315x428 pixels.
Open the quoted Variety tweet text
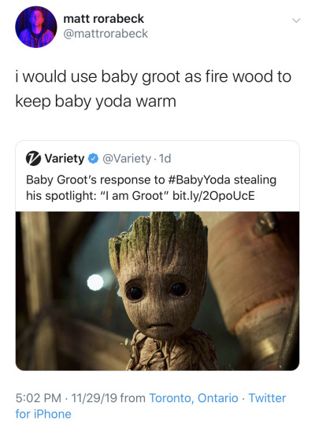point(151,188)
